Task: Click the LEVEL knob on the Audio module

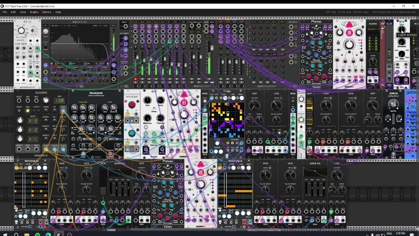Action: (373, 61)
